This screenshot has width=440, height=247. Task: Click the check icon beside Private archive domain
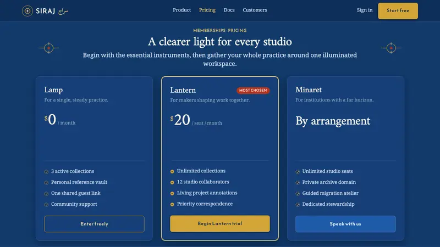[x=298, y=183]
